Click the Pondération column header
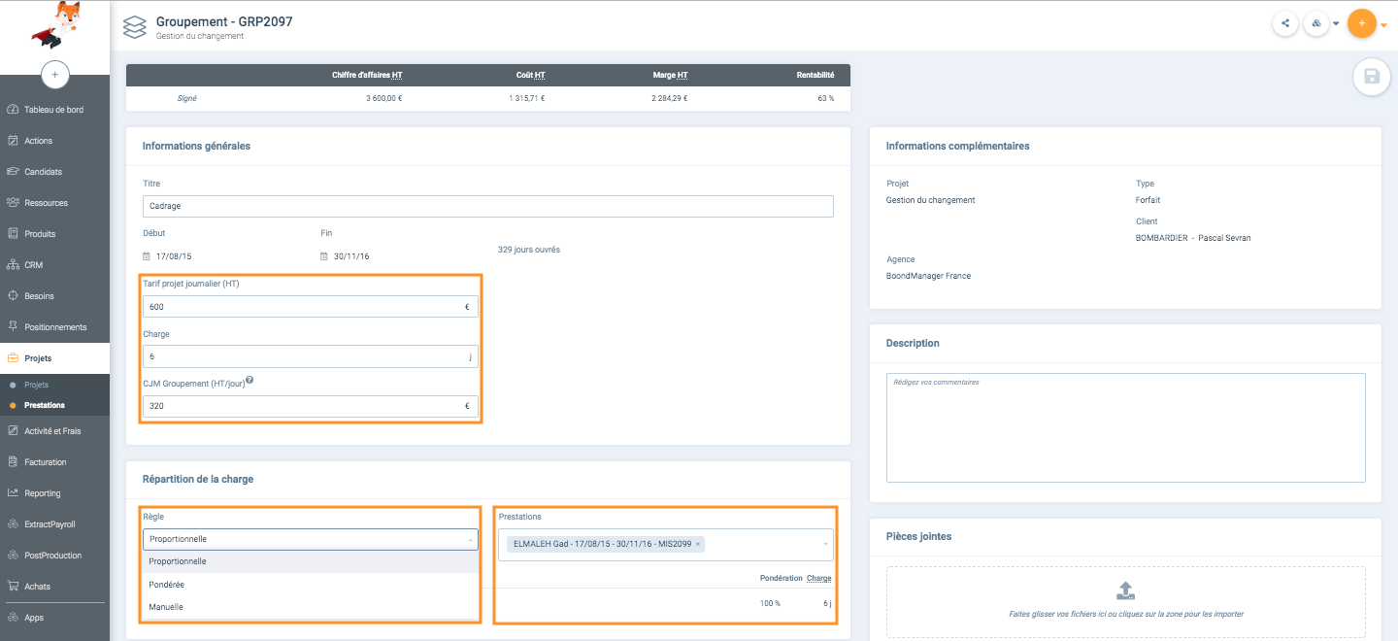The width and height of the screenshot is (1398, 641). click(781, 578)
